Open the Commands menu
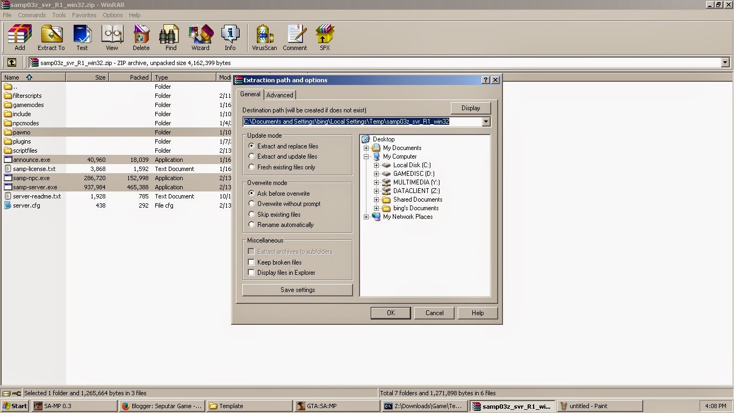The image size is (734, 413). pyautogui.click(x=32, y=15)
